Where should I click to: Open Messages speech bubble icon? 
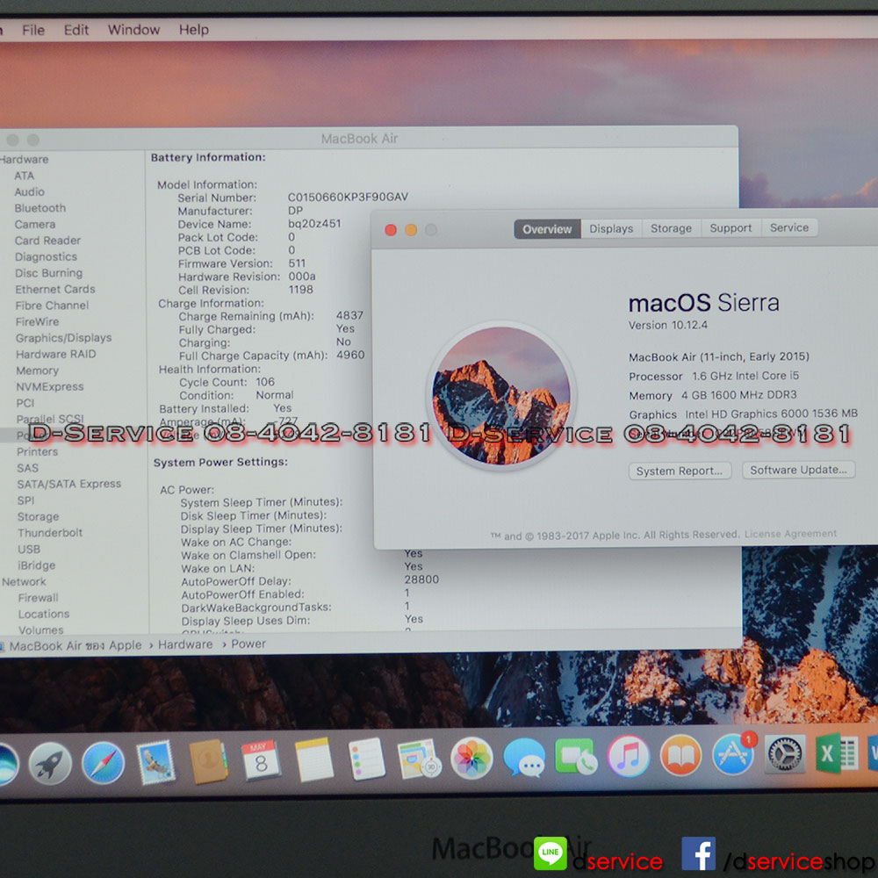tap(524, 758)
